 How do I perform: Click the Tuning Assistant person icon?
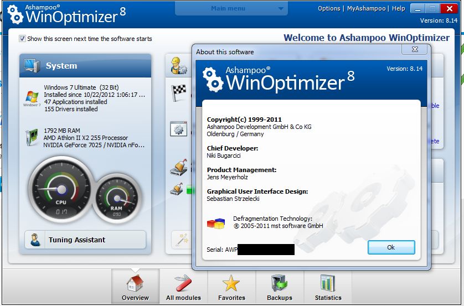pyautogui.click(x=35, y=240)
